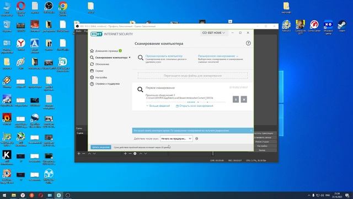Image resolution: width=353 pixels, height=199 pixels.
Task: Open the This PC desktop icon
Action: click(7, 9)
